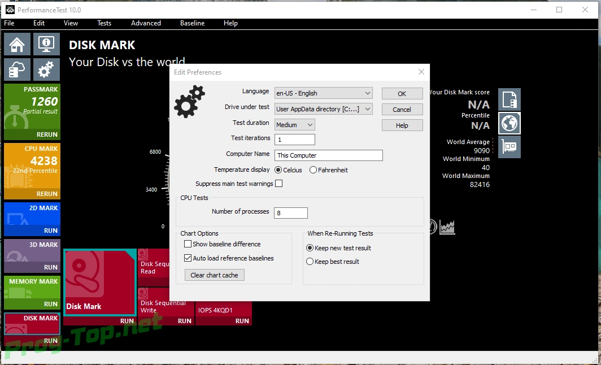
Task: Click the Computer Name field
Action: [x=329, y=155]
